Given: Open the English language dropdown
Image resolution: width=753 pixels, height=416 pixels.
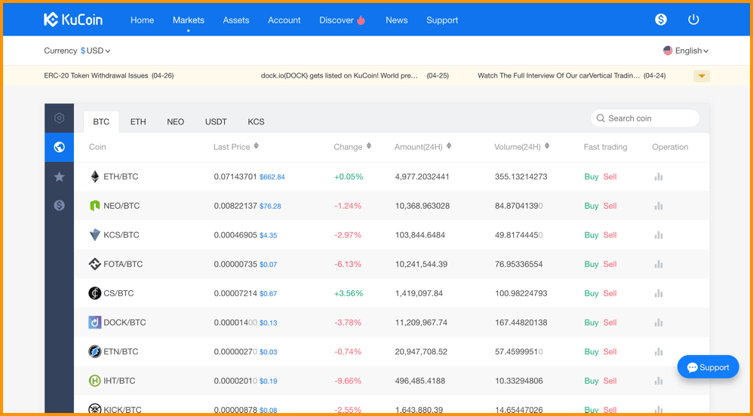Looking at the screenshot, I should [x=686, y=50].
